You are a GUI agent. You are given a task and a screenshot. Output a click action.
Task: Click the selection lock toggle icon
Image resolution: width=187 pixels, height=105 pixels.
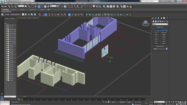pyautogui.click(x=106, y=102)
